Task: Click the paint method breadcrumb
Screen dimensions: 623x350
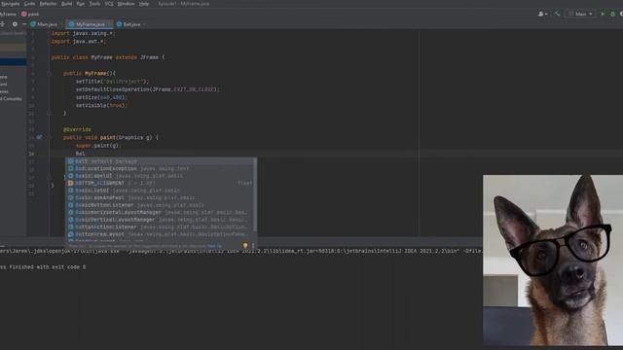Action: pyautogui.click(x=30, y=14)
